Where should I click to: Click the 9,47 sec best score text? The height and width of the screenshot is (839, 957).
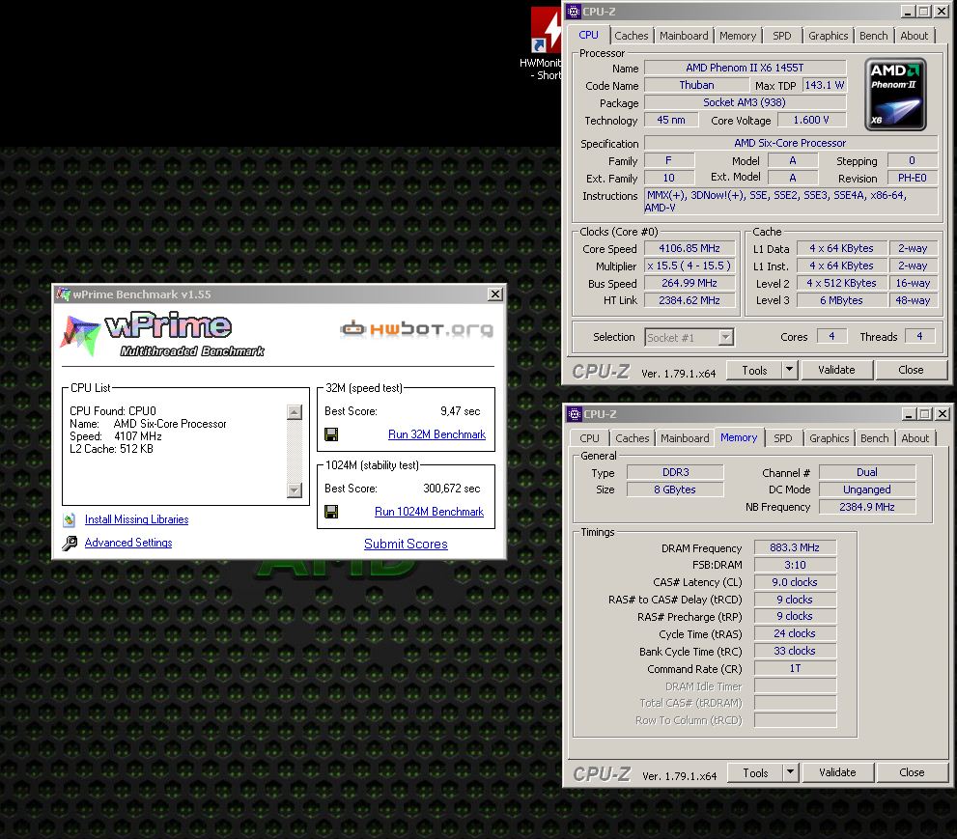(x=461, y=411)
